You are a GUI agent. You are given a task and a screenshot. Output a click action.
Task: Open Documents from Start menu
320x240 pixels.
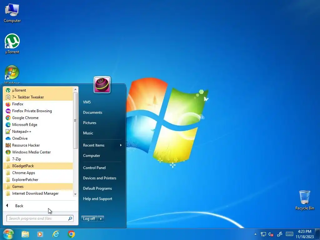(x=92, y=112)
